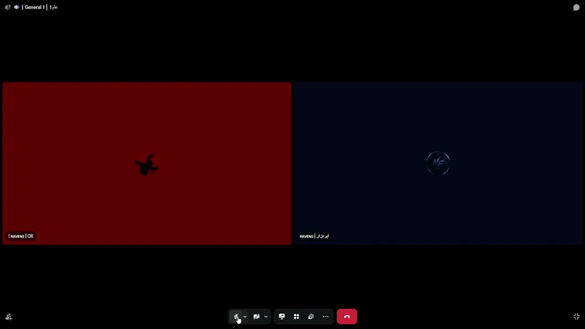Open the three-dots more options menu

[x=325, y=317]
